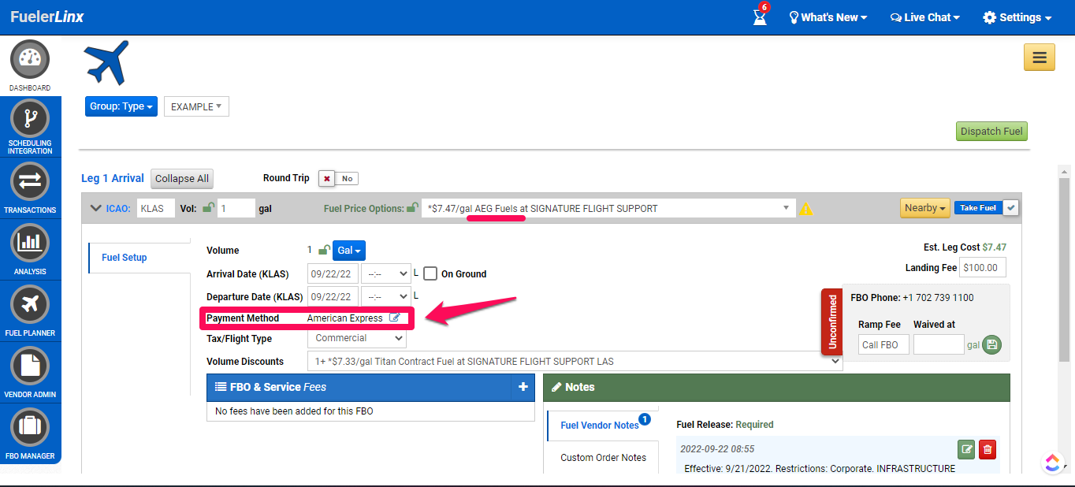The image size is (1075, 487).
Task: Open the Live Chat menu
Action: click(x=925, y=17)
